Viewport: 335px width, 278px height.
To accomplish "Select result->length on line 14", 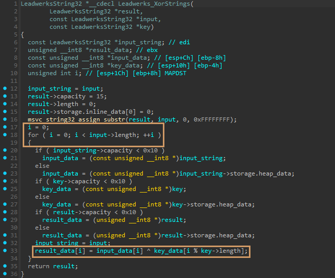I will click(53, 104).
